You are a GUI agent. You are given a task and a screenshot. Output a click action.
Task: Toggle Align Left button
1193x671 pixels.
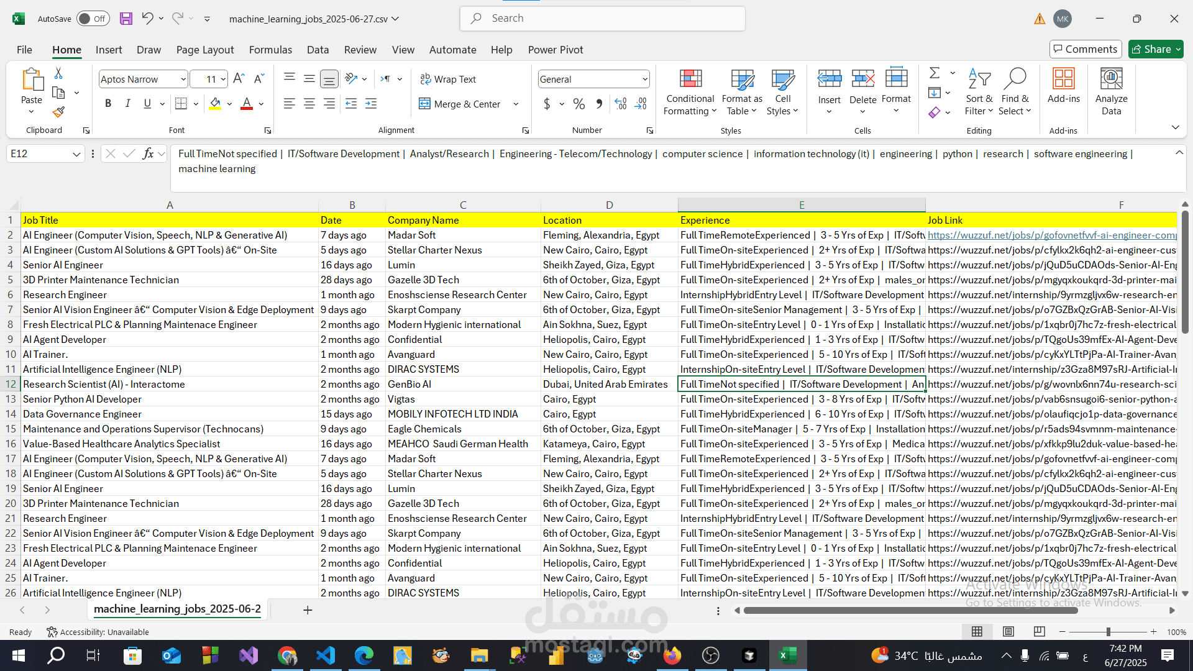click(289, 104)
